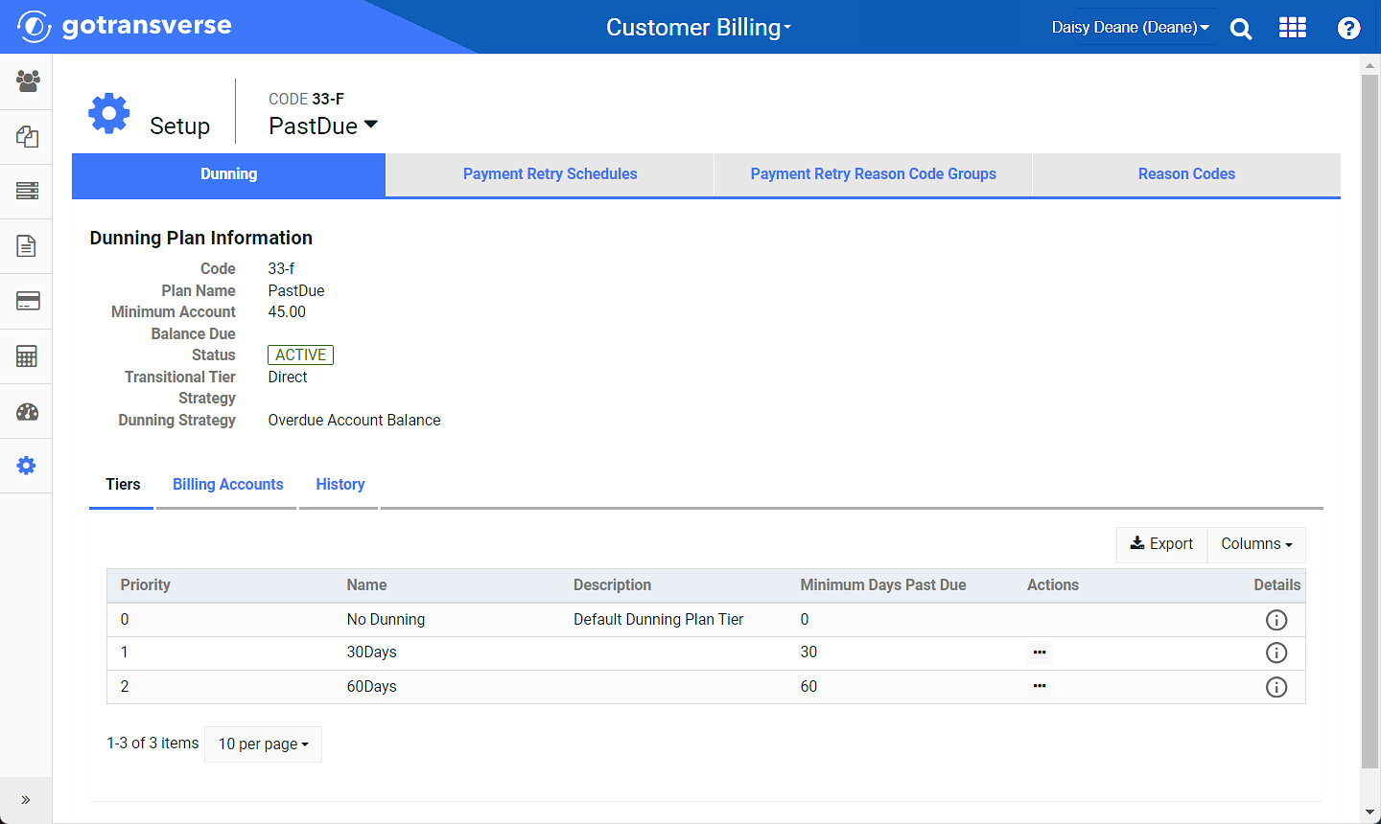1381x824 pixels.
Task: Open the server stack icon in sidebar
Action: point(27,191)
